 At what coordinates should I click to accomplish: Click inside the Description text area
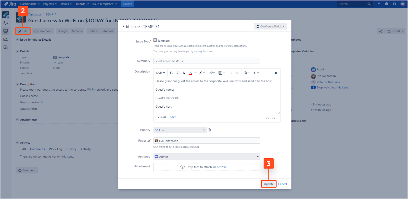(x=217, y=95)
